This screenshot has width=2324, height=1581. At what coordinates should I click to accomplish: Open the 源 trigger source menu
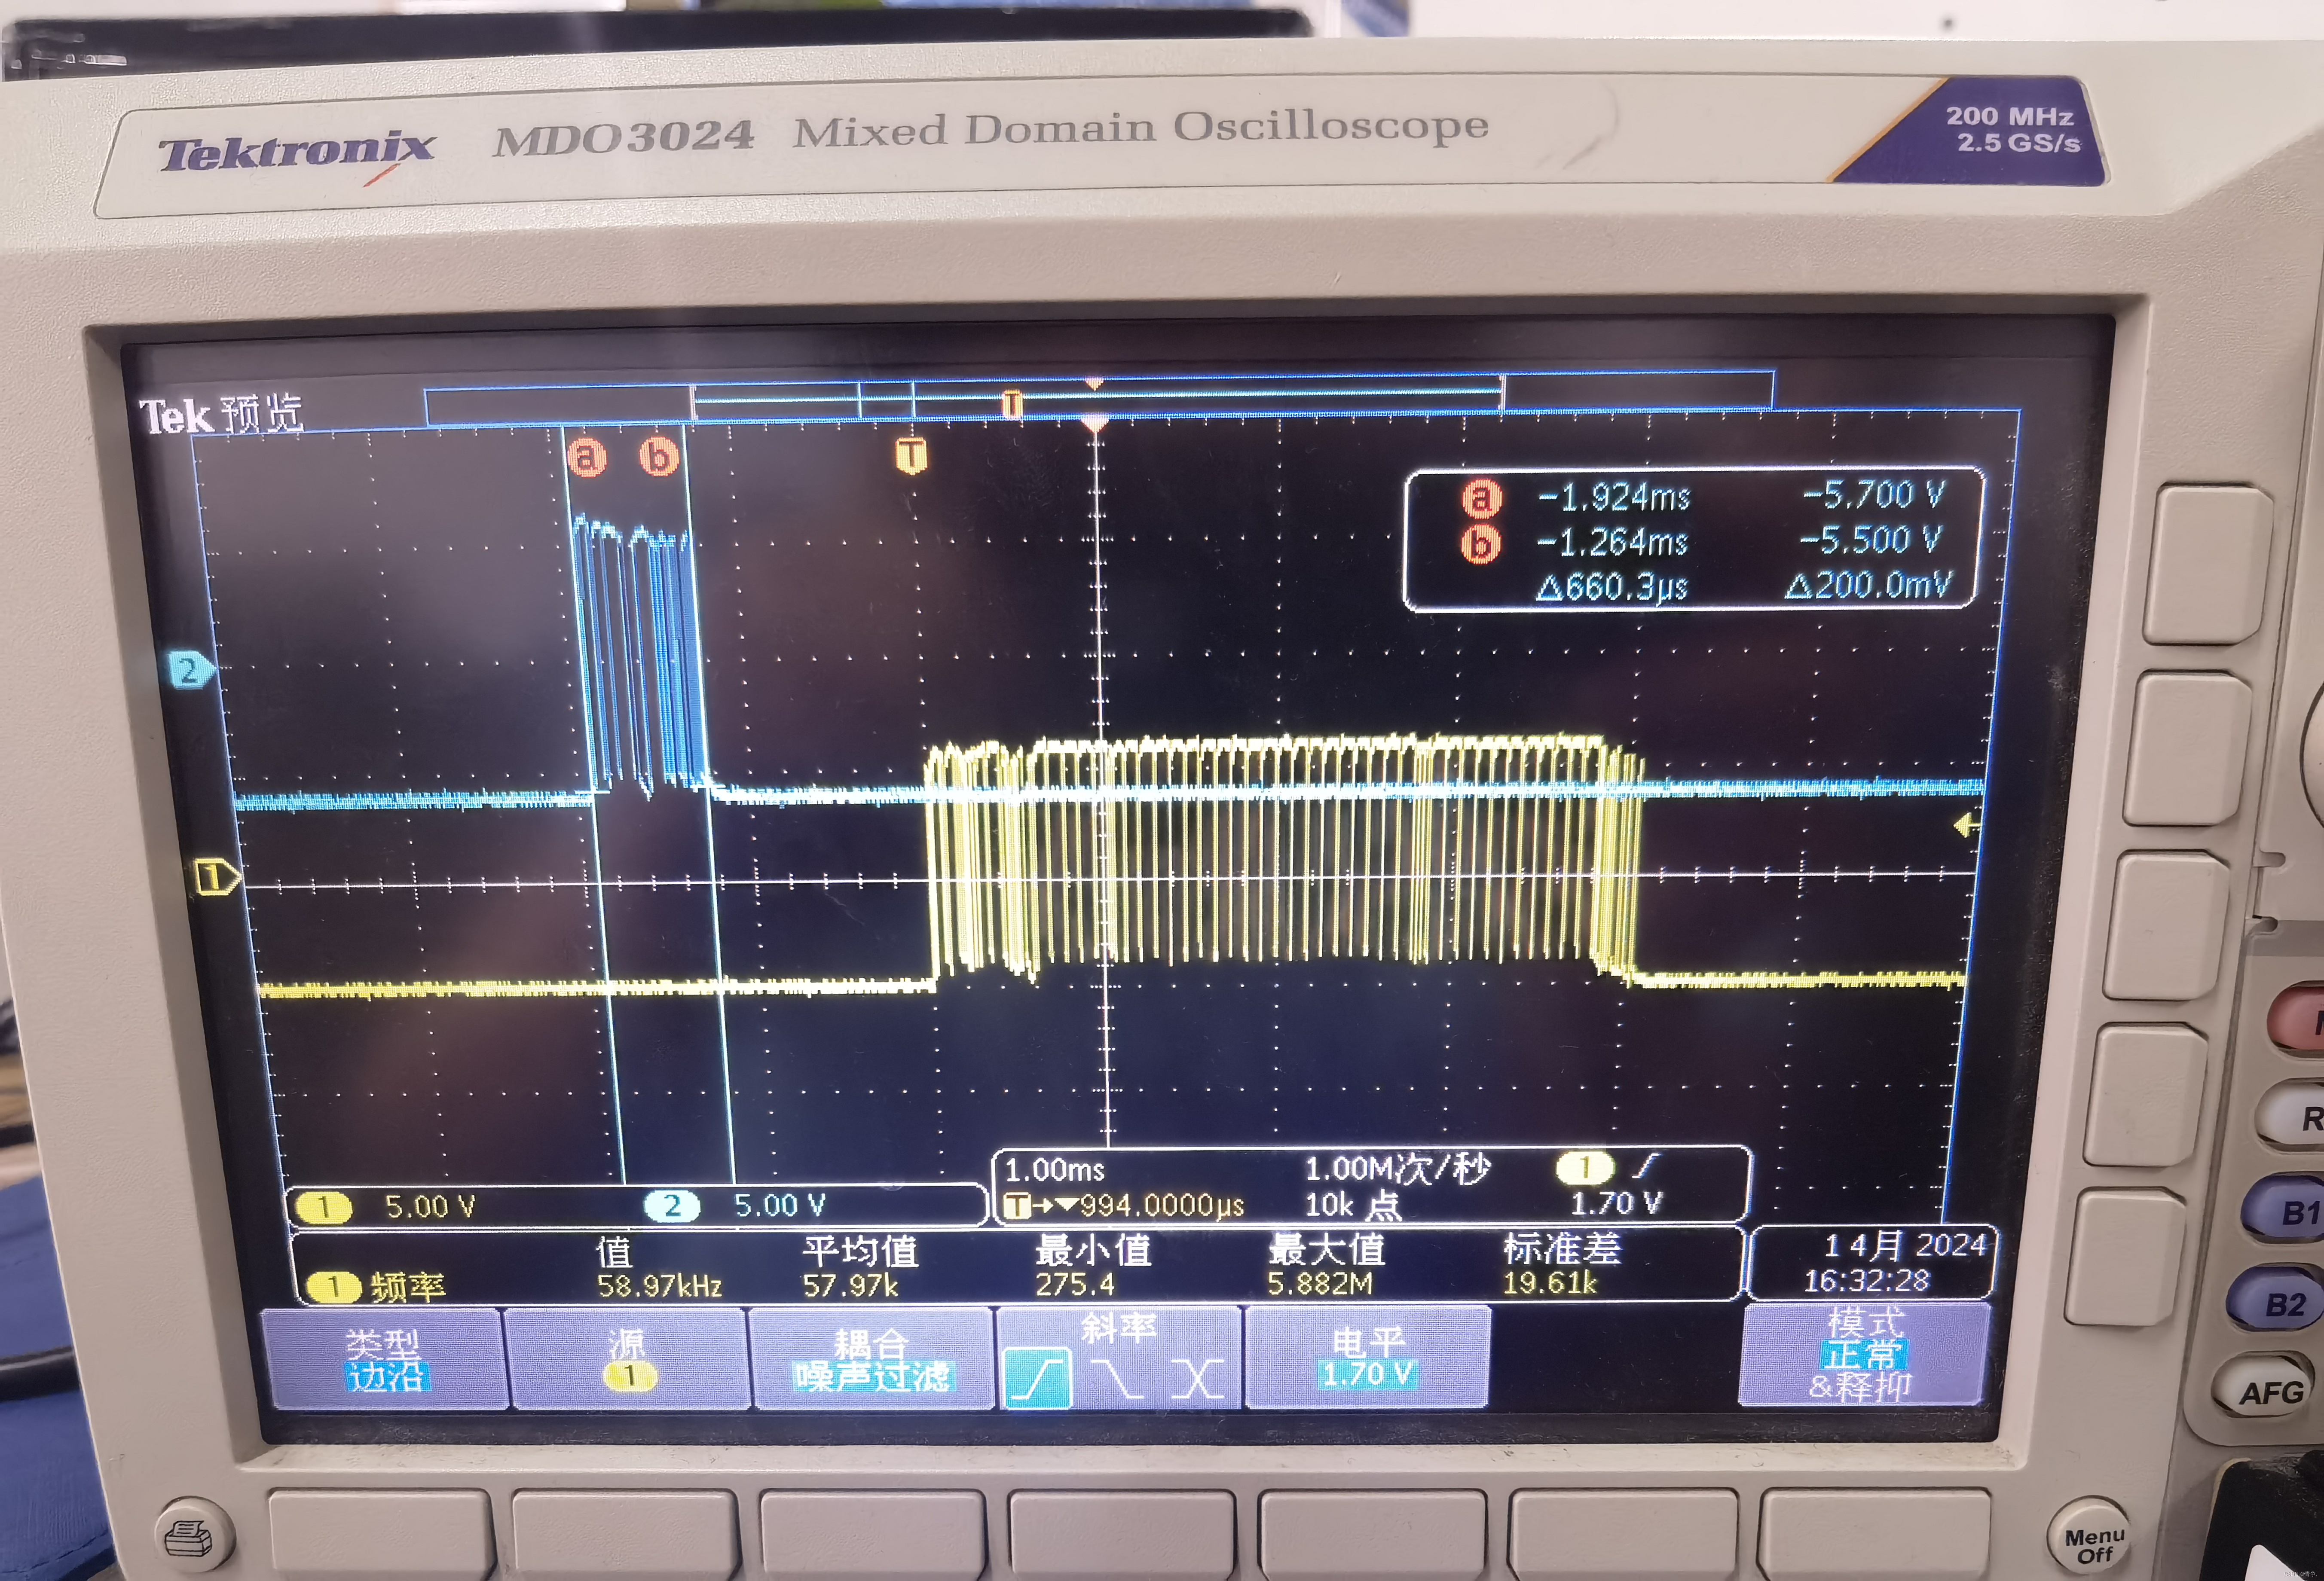(x=628, y=1360)
